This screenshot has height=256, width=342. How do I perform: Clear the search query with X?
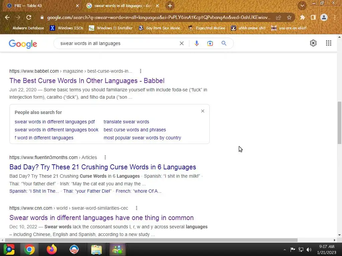(181, 43)
